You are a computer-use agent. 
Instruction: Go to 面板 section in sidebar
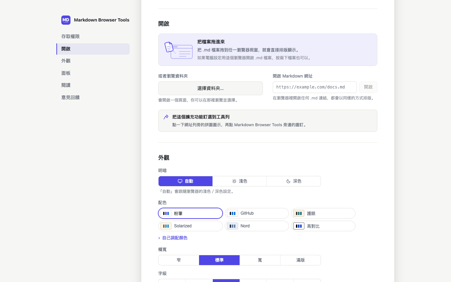pos(93,73)
